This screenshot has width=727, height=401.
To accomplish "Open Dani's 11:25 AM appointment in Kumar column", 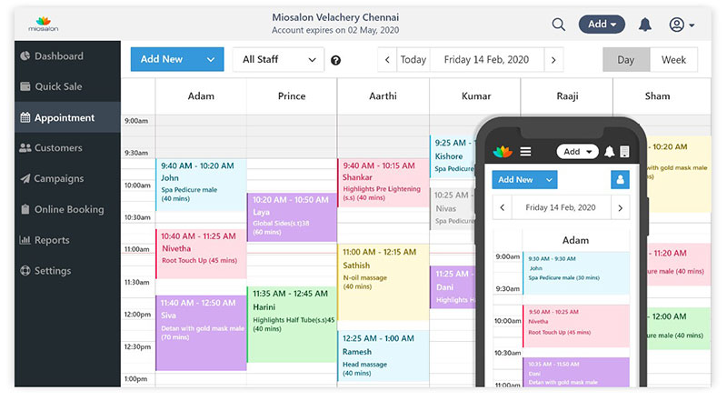I will (x=453, y=286).
